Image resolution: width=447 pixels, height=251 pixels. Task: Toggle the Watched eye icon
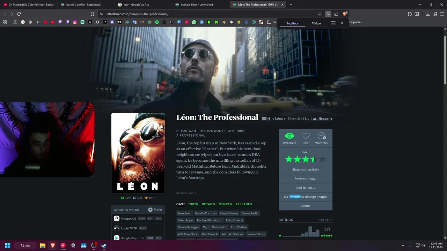289,136
